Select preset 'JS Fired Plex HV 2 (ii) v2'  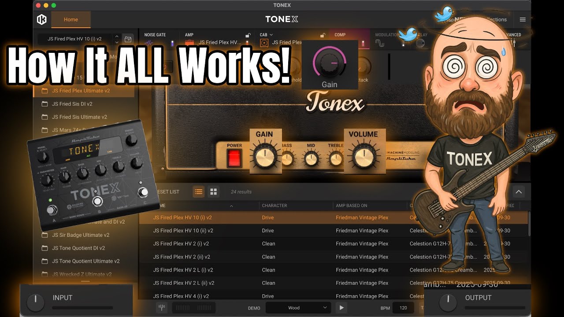(x=334, y=257)
